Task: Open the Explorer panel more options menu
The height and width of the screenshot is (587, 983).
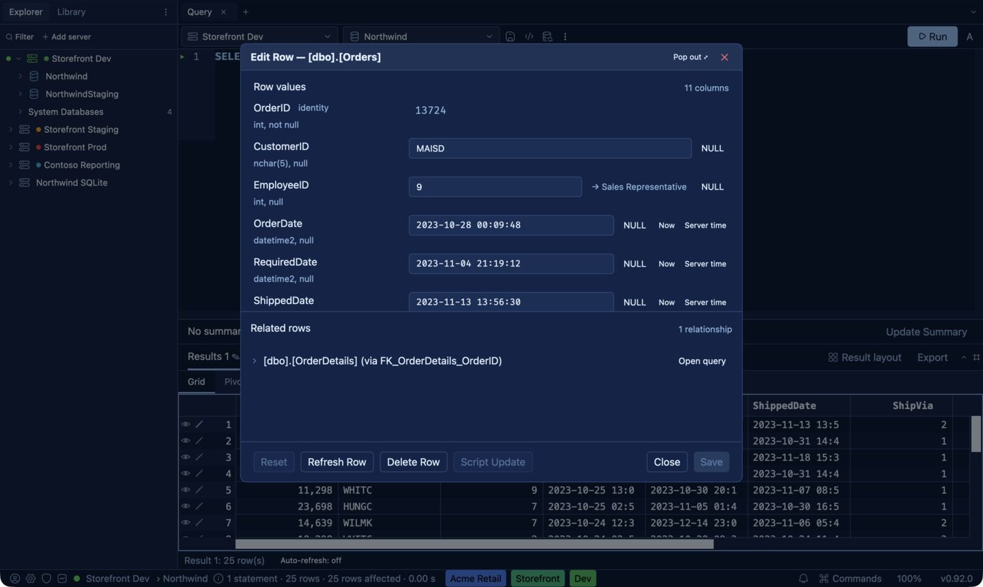Action: [166, 12]
